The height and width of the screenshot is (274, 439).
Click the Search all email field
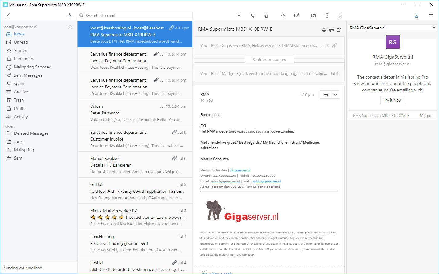pos(135,16)
